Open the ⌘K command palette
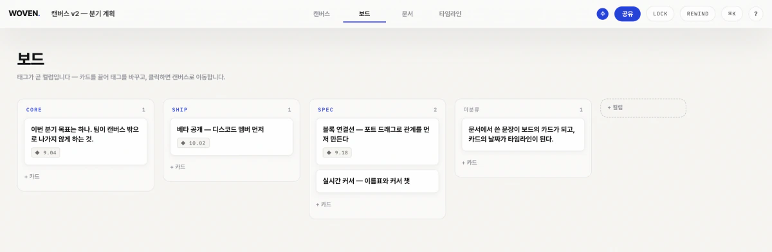The width and height of the screenshot is (772, 252). (x=731, y=14)
